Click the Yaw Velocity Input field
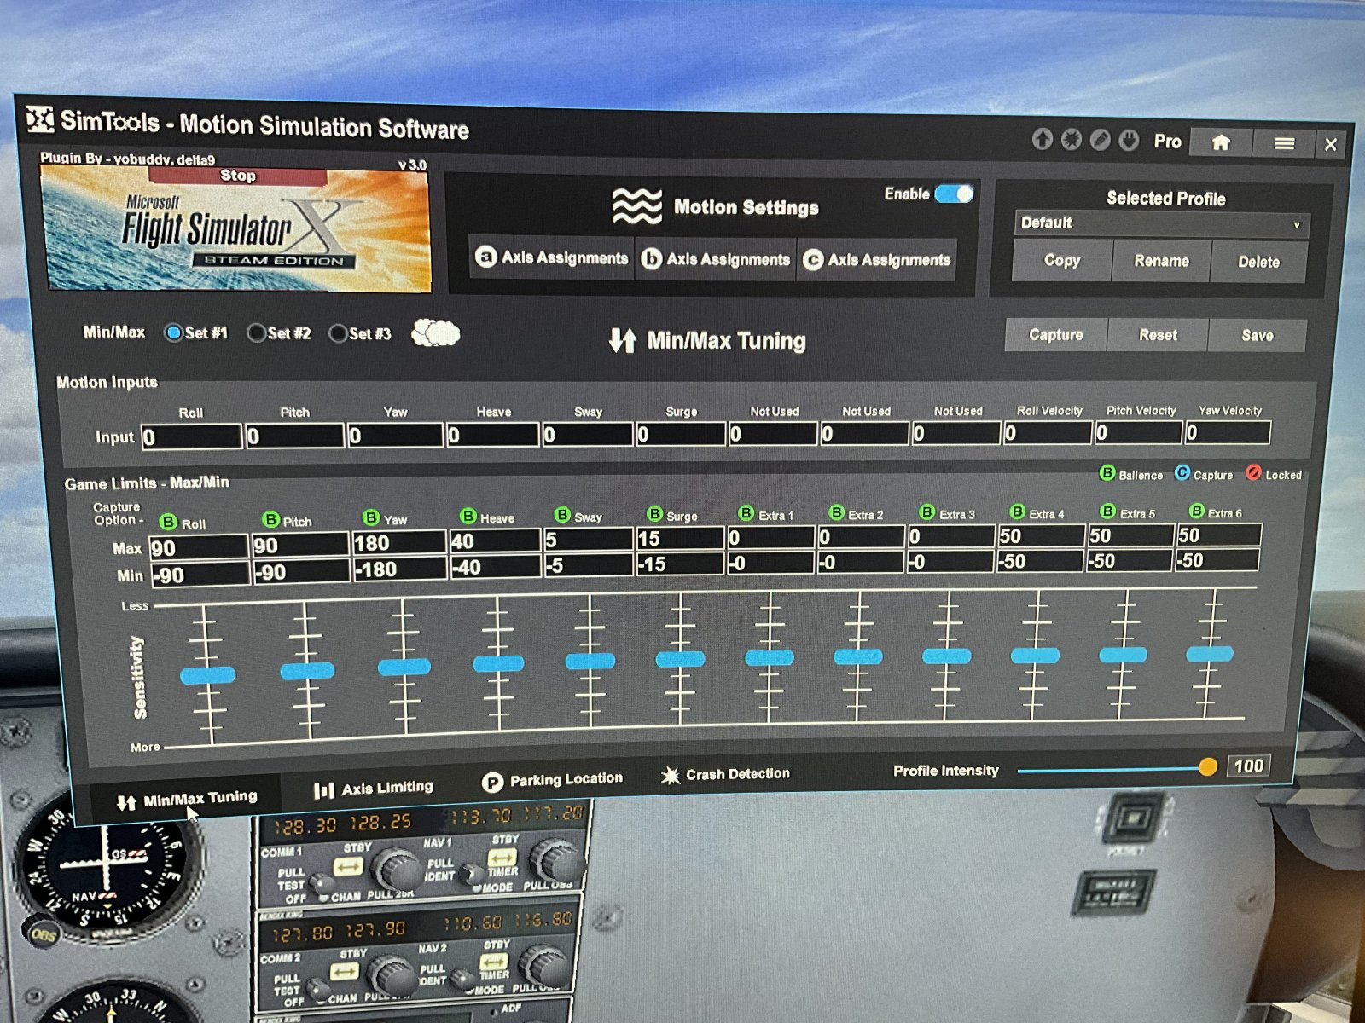The width and height of the screenshot is (1365, 1023). coord(1227,432)
